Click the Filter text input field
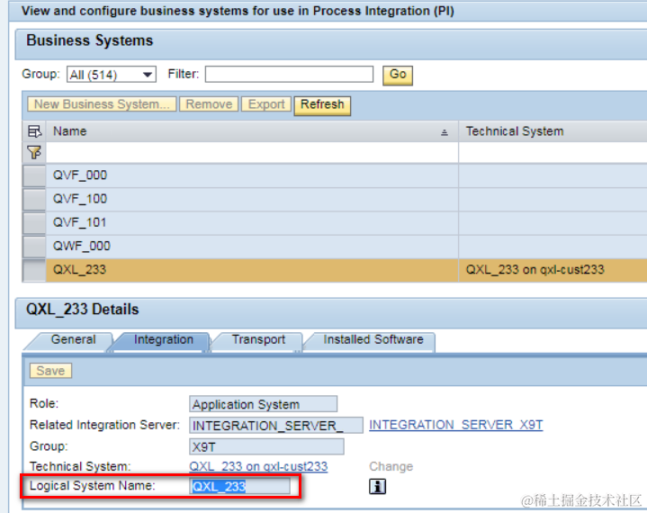 click(x=289, y=75)
